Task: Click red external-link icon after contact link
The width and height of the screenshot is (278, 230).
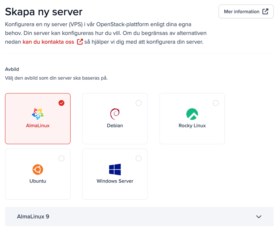Action: pos(80,42)
